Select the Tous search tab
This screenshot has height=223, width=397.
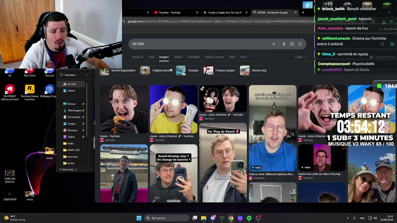[x=151, y=57]
